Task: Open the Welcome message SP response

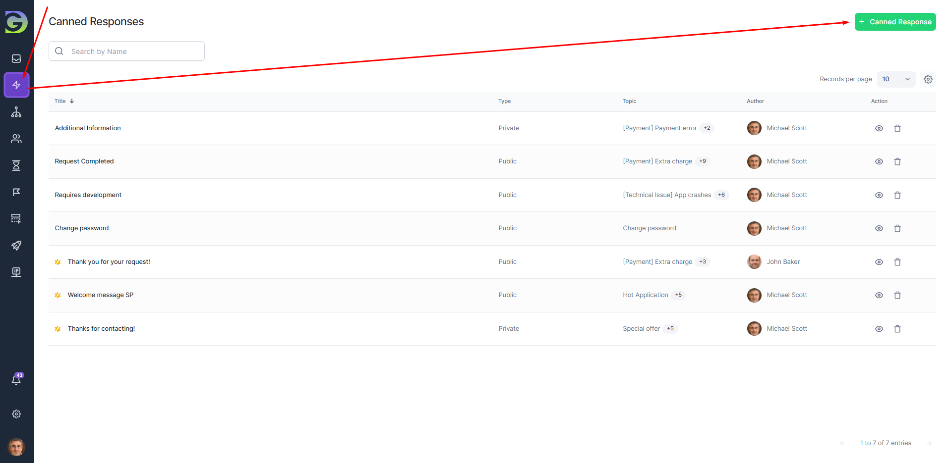Action: 101,295
